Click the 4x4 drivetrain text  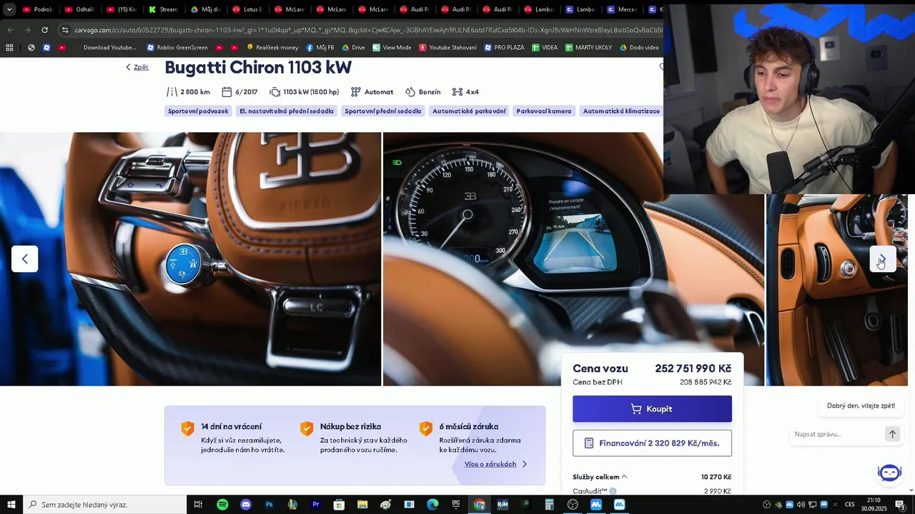click(473, 92)
